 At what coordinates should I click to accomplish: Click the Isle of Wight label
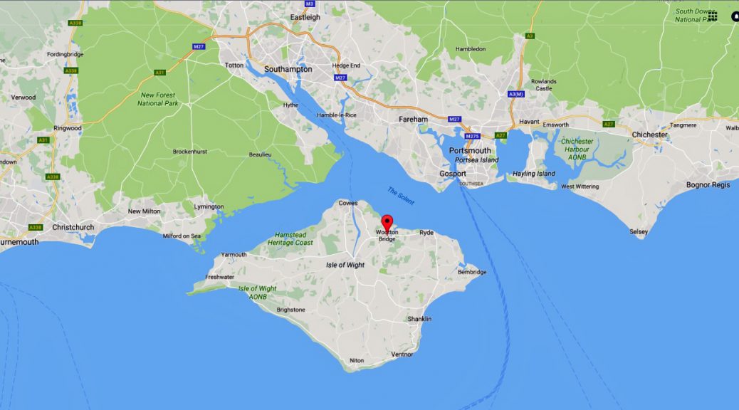[x=345, y=266]
